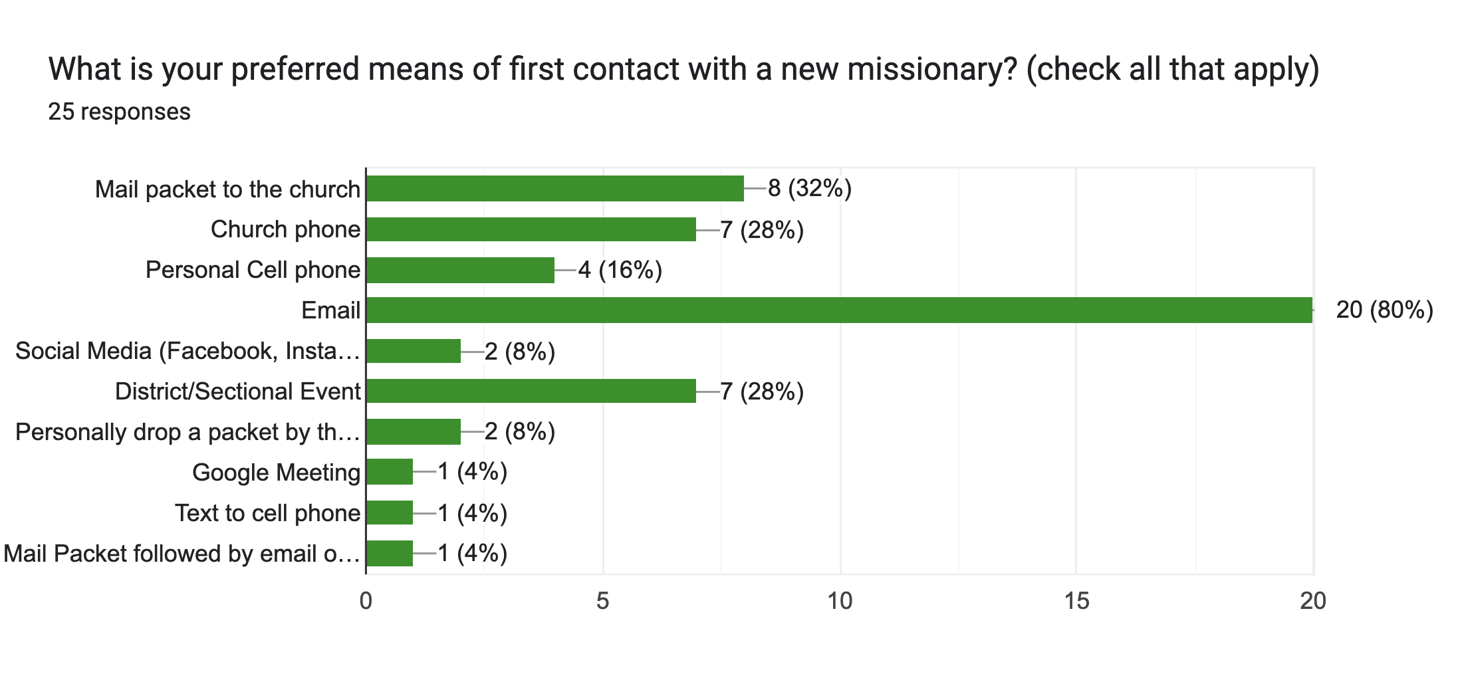Click the chart title about preferred first contact
The image size is (1460, 694).
pos(683,69)
